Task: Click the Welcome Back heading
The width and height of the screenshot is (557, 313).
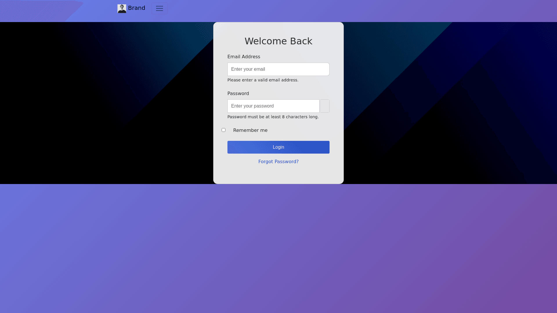Action: 278,41
